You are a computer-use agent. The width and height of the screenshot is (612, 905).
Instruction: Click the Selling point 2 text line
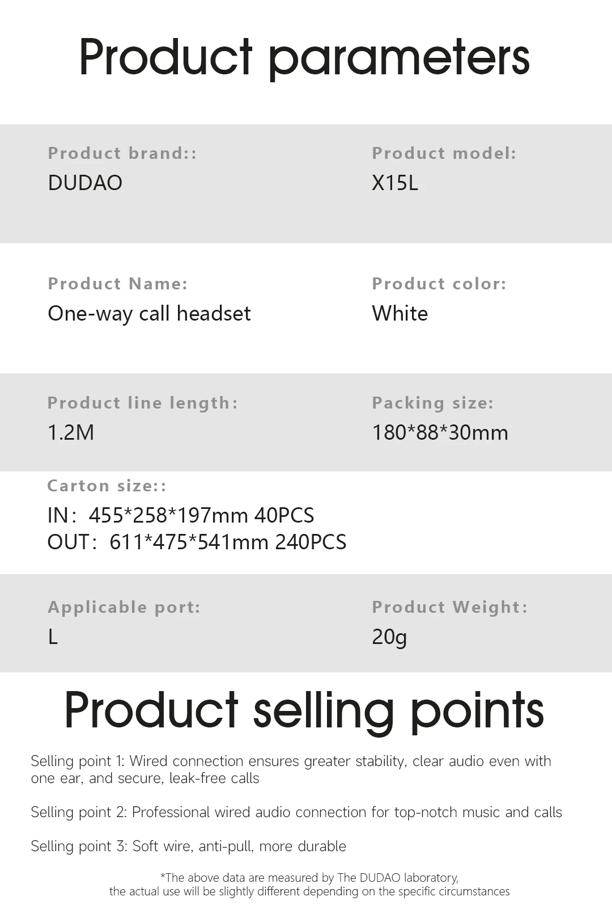296,813
